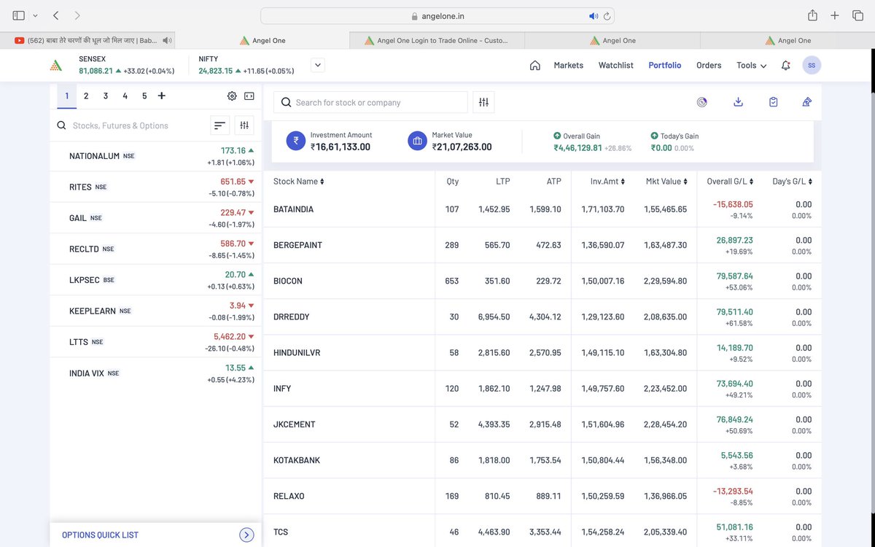Open the home icon in navigation bar
The image size is (875, 547).
pyautogui.click(x=535, y=65)
